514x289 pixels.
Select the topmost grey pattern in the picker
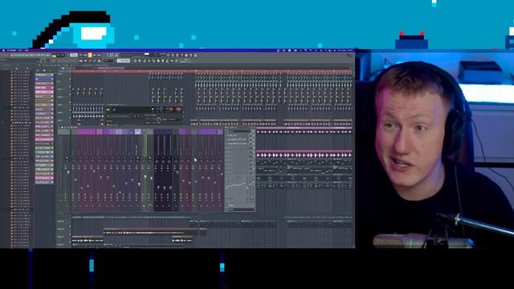(x=44, y=75)
